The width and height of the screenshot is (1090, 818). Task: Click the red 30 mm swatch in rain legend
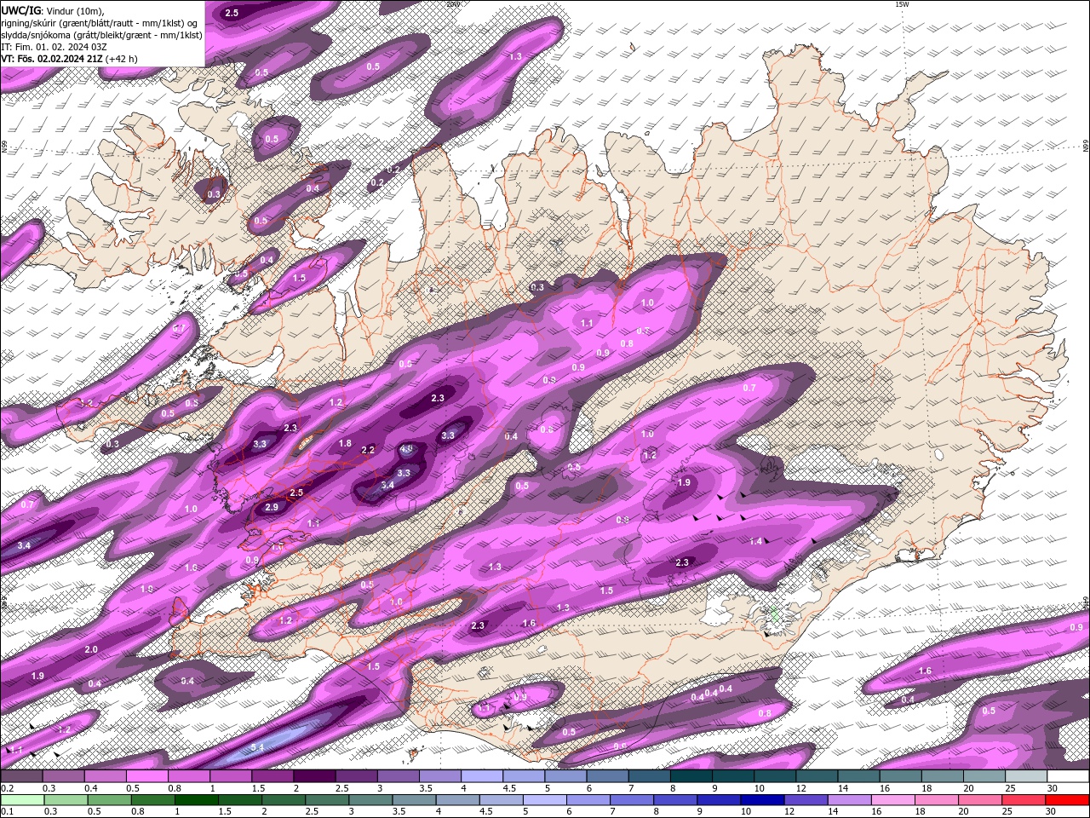(1068, 800)
